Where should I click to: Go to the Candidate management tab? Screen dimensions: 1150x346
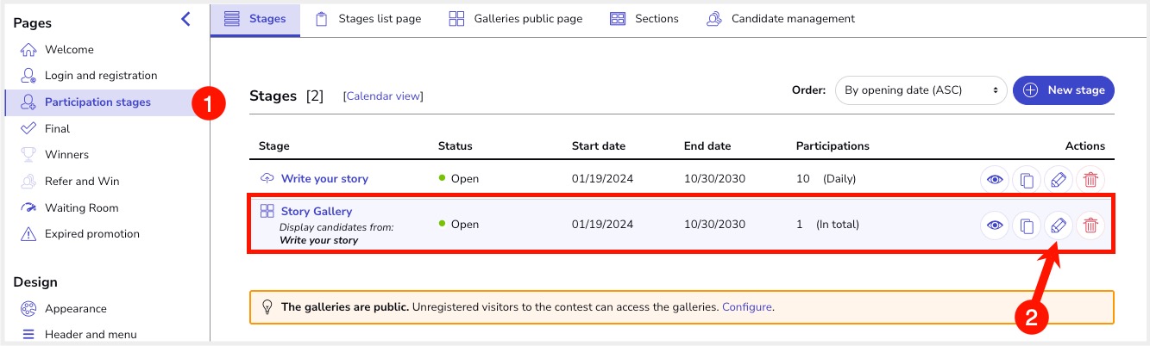click(x=781, y=19)
